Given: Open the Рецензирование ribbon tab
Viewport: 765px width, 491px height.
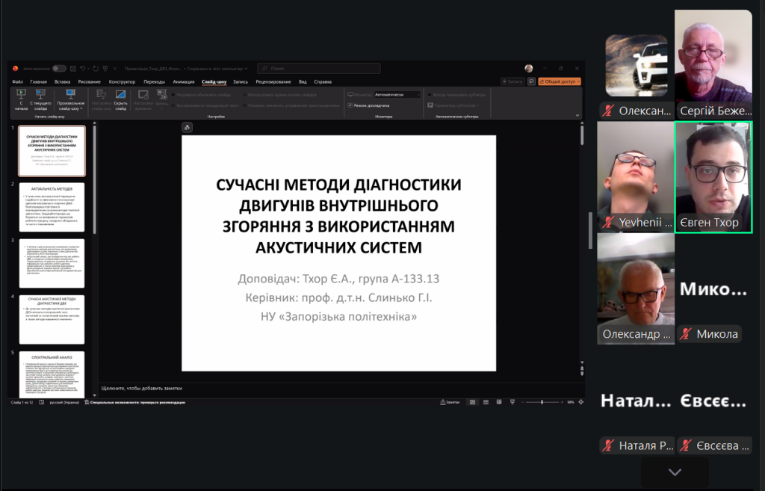Looking at the screenshot, I should (273, 81).
